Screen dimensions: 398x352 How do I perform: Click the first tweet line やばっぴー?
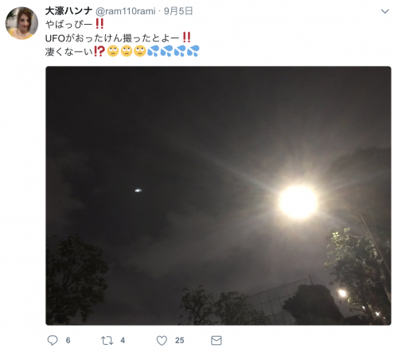point(75,24)
